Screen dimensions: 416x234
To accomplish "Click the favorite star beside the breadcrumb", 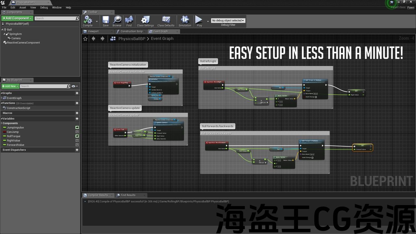I will tap(85, 39).
